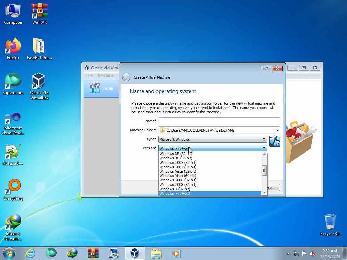The height and width of the screenshot is (260, 347).
Task: Choose Windows Vista (32-bit) from list
Action: pos(210,171)
